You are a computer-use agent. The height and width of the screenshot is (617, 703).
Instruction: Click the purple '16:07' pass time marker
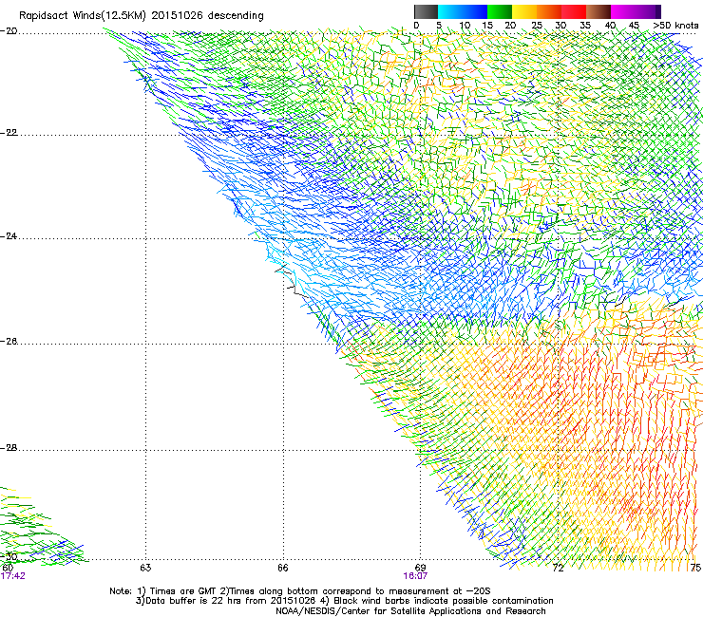tap(415, 576)
